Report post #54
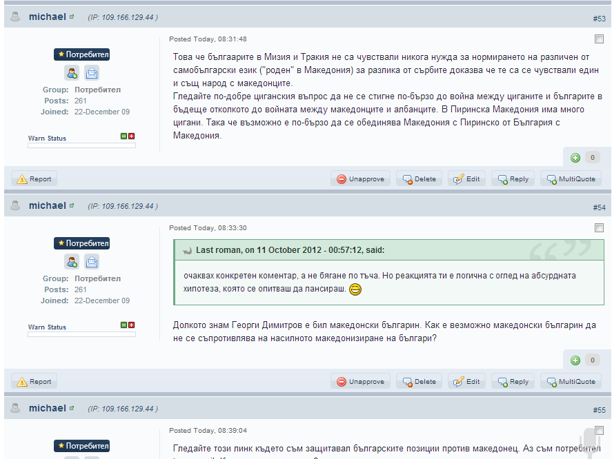The image size is (612, 459). (34, 382)
